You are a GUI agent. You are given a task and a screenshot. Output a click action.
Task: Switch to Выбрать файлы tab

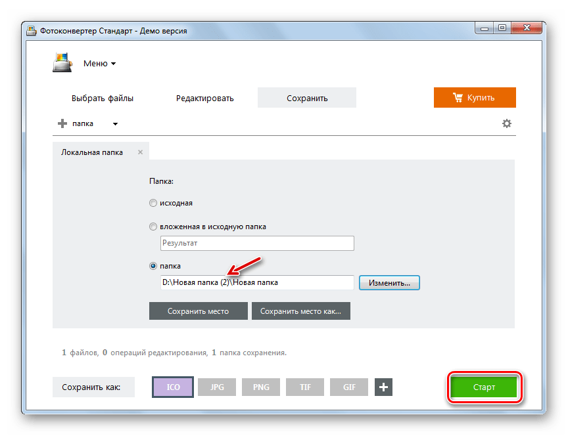[103, 98]
